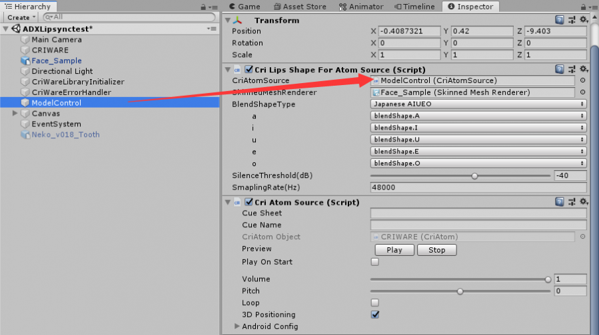Select the Inspector tab
The image size is (599, 335).
(470, 7)
